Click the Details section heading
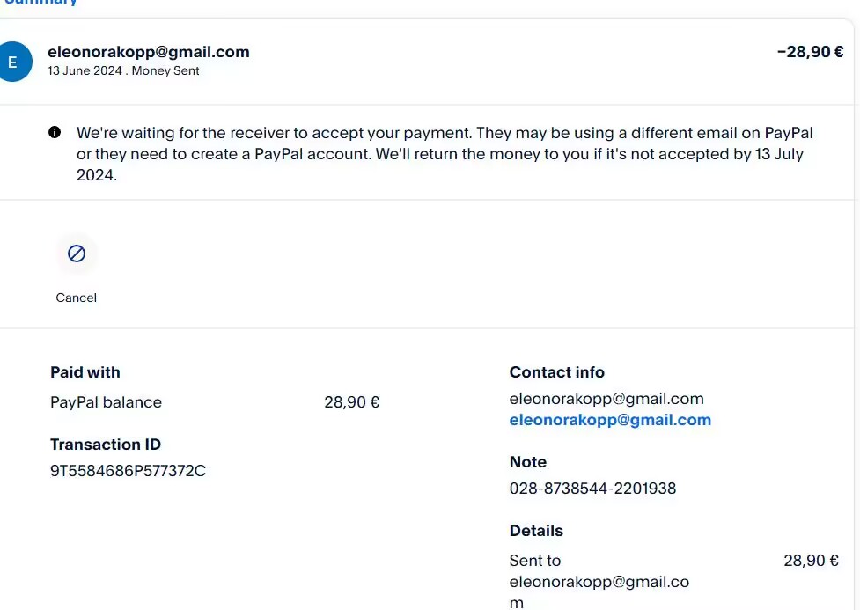 [536, 531]
